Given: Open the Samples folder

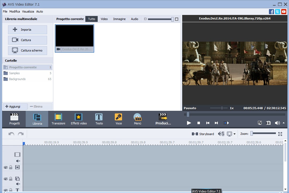Looking at the screenshot, I should (x=28, y=73).
